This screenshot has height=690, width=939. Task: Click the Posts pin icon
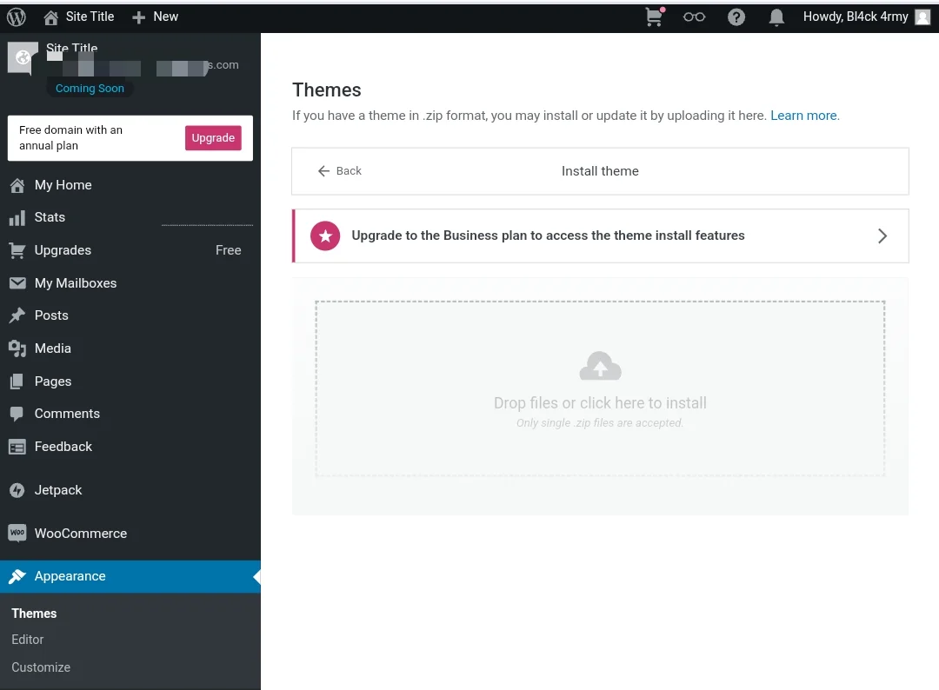coord(17,315)
